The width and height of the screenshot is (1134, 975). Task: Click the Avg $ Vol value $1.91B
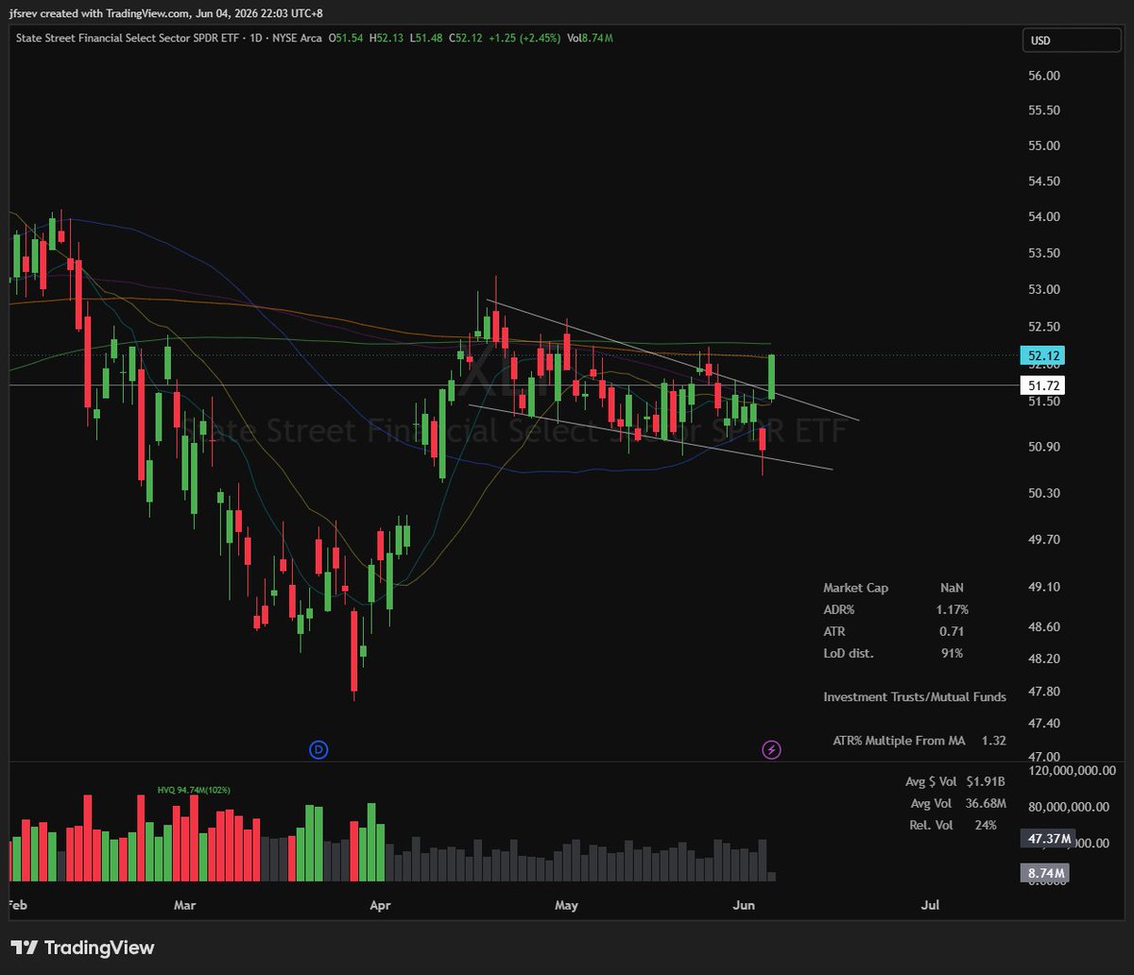(987, 782)
